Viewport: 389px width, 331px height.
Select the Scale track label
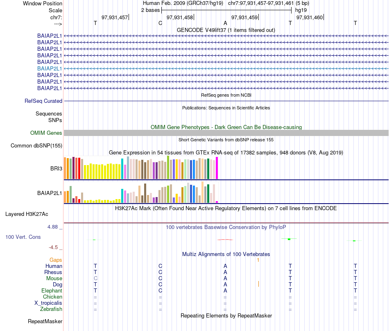coord(55,10)
